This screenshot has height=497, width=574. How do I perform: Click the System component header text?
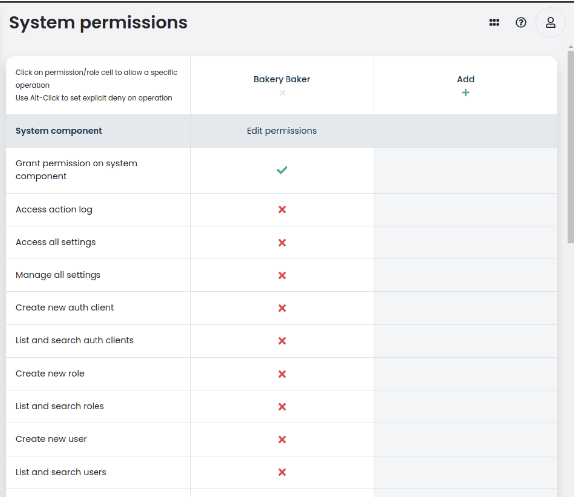(x=59, y=131)
